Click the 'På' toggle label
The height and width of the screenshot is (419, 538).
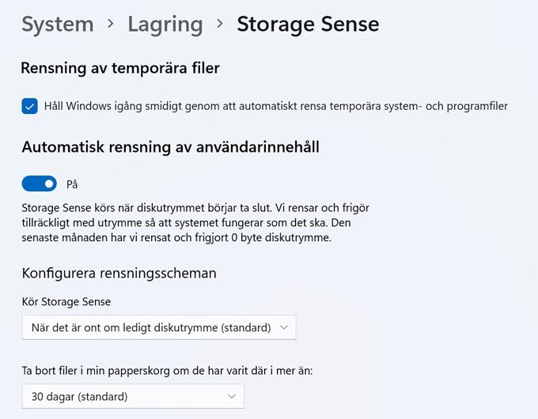[x=72, y=184]
